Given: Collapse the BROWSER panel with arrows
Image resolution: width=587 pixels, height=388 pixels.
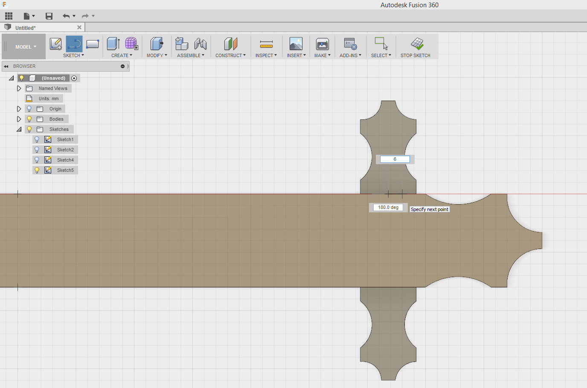Looking at the screenshot, I should pyautogui.click(x=6, y=66).
